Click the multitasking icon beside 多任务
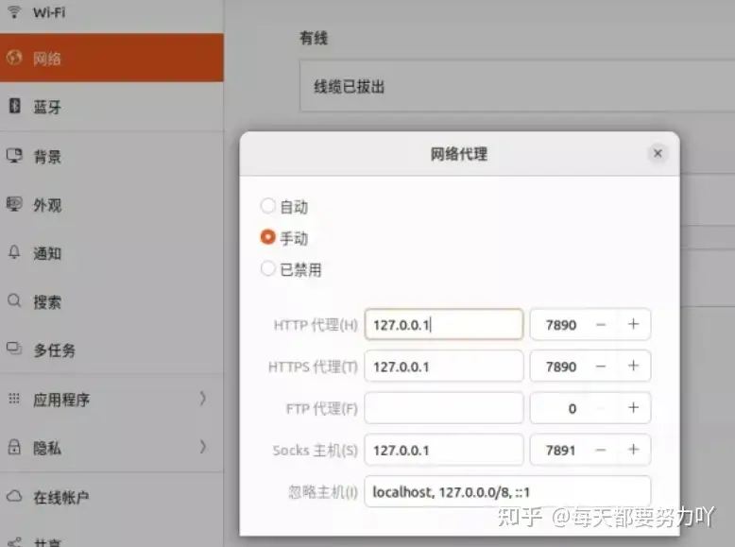Screen dimensions: 735x547 14,349
